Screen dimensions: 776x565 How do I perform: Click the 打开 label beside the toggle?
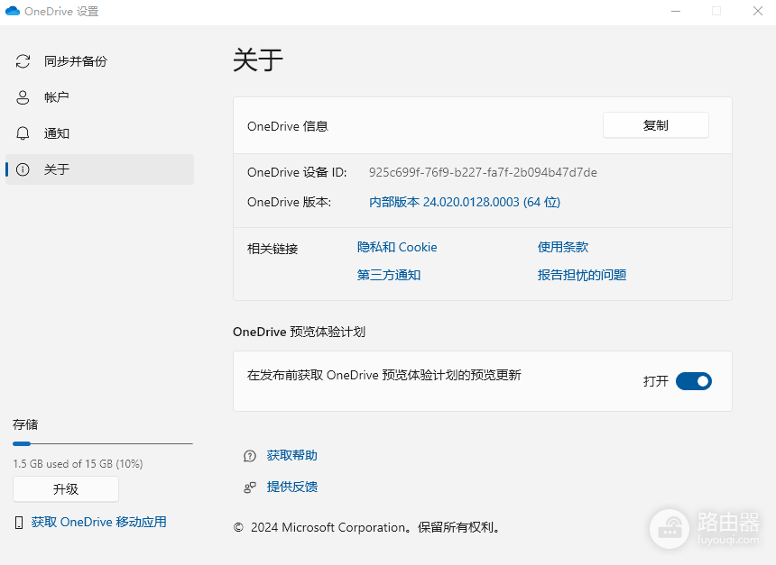(656, 381)
